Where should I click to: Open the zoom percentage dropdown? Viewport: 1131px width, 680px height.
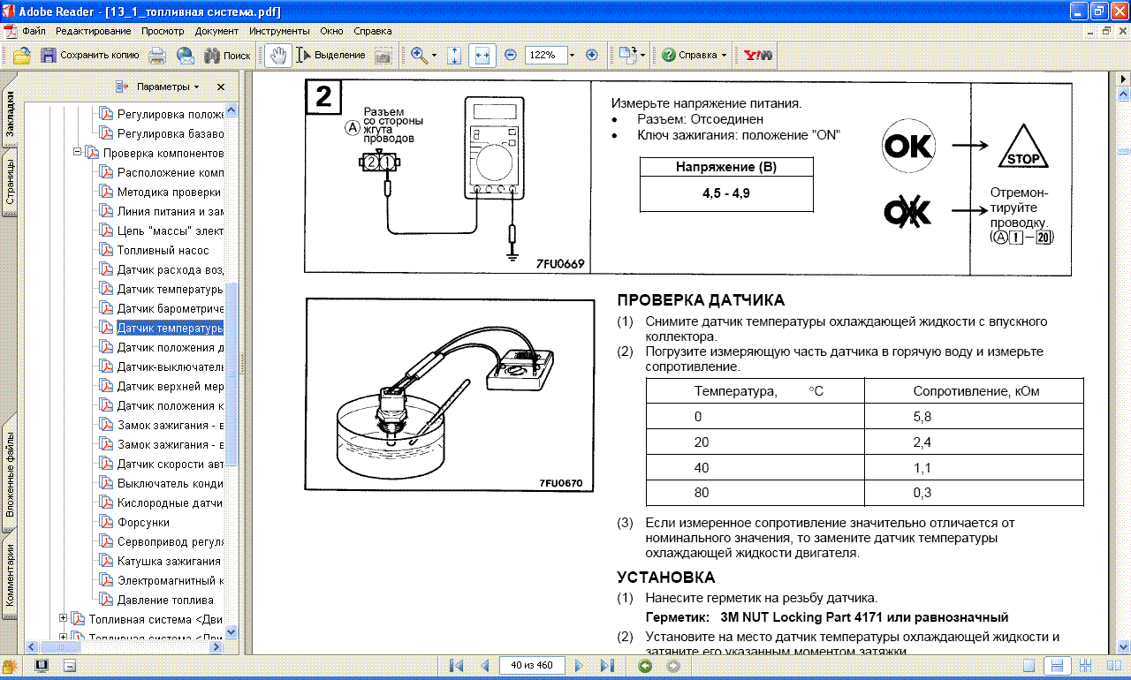pos(572,55)
